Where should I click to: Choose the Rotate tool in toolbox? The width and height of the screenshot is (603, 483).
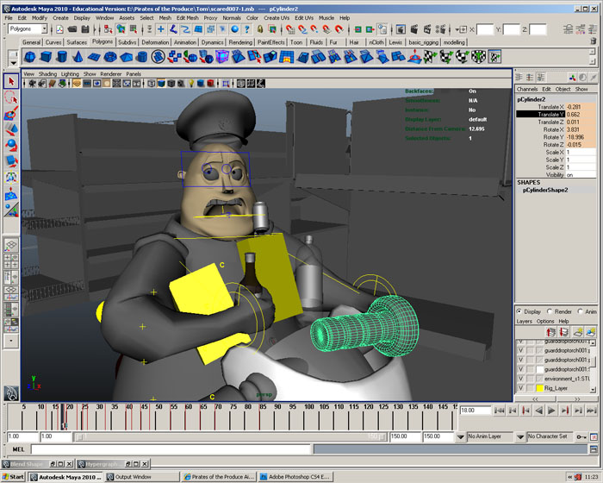pos(11,145)
